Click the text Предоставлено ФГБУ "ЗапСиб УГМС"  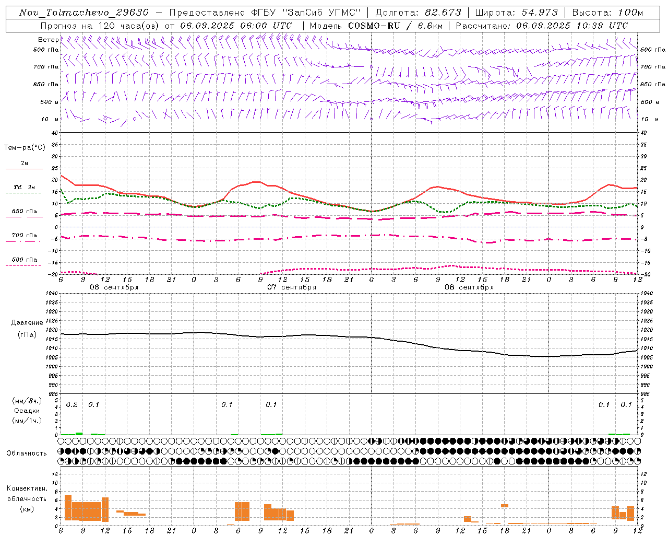(265, 13)
